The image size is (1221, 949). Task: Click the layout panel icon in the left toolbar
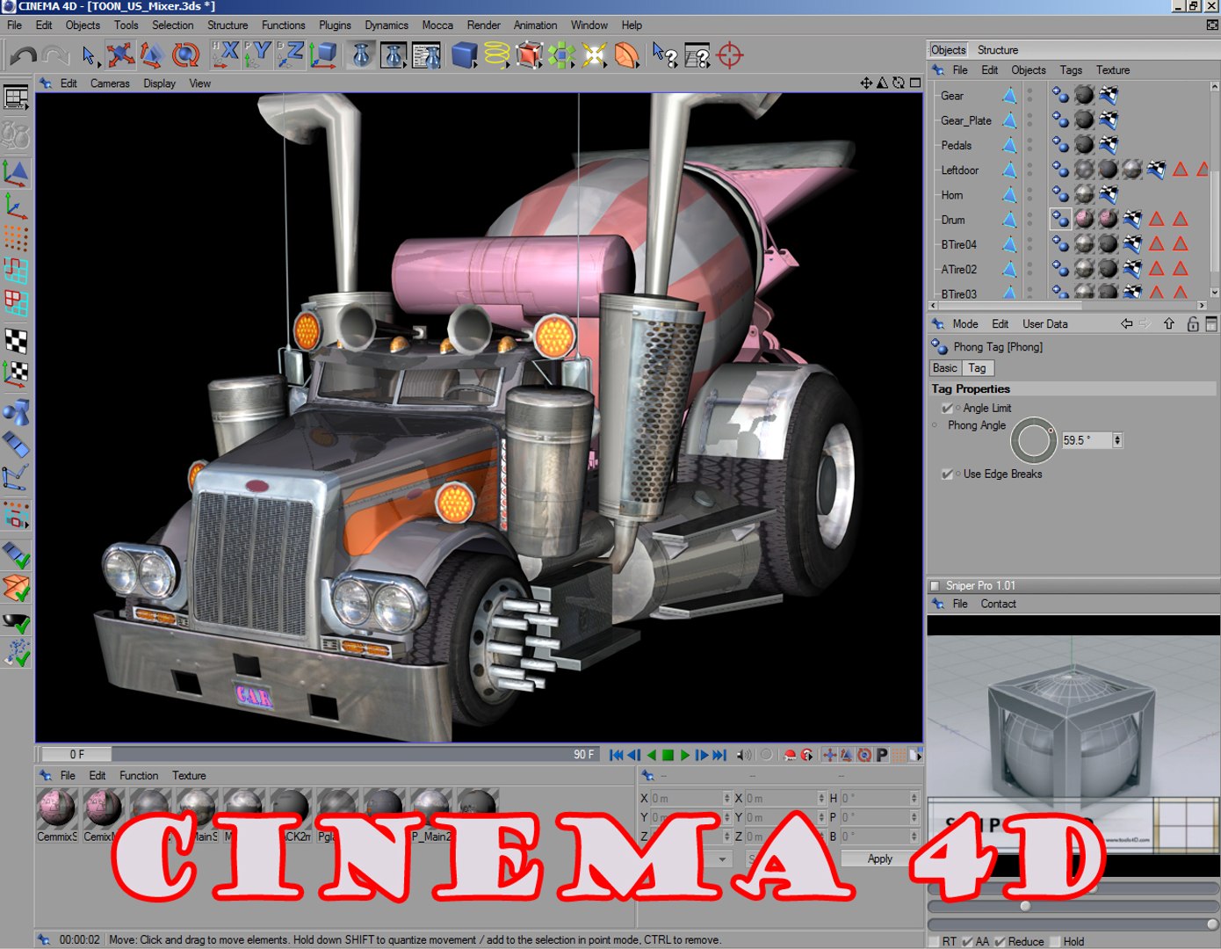(16, 97)
